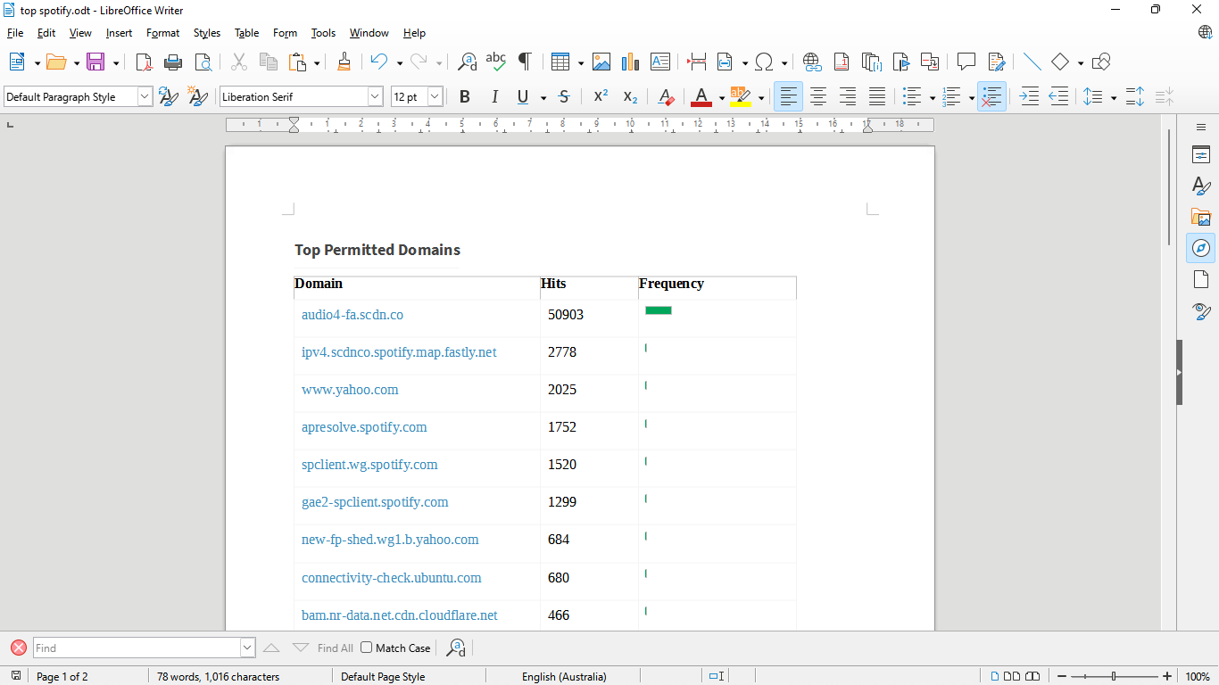The width and height of the screenshot is (1219, 685).
Task: Open Font Size dropdown
Action: [x=435, y=96]
